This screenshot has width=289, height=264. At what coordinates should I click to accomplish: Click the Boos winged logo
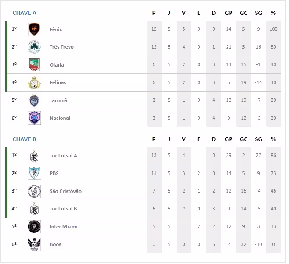click(x=34, y=244)
